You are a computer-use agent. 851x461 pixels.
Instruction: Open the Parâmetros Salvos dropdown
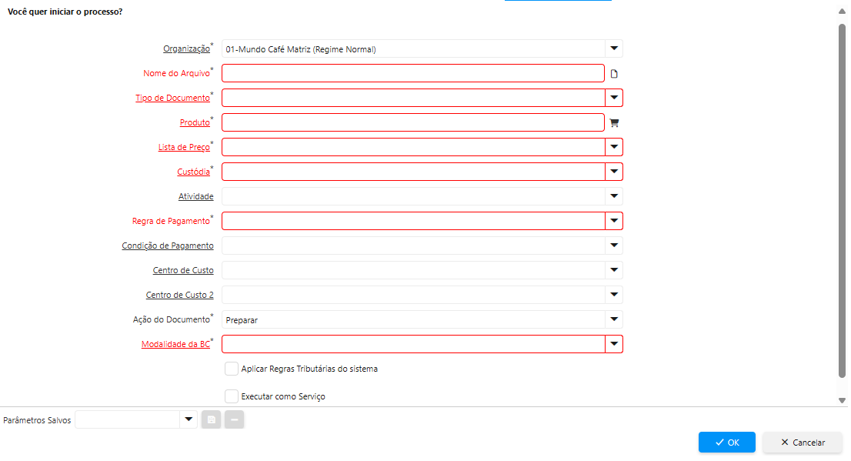(189, 419)
